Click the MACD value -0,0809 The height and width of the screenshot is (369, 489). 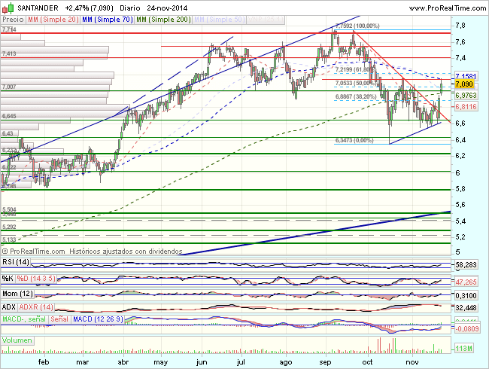pos(467,328)
